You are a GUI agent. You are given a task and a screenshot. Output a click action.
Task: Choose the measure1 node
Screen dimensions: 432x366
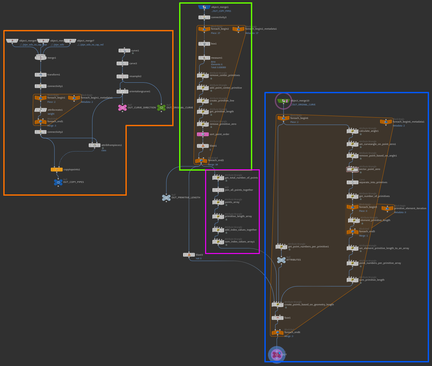pyautogui.click(x=204, y=58)
